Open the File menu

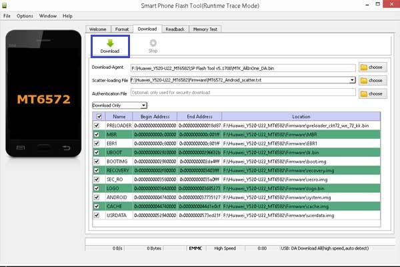(7, 16)
